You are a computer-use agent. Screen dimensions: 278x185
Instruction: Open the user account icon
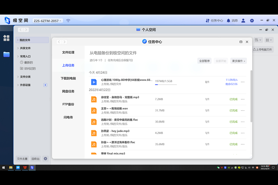pyautogui.click(x=243, y=20)
